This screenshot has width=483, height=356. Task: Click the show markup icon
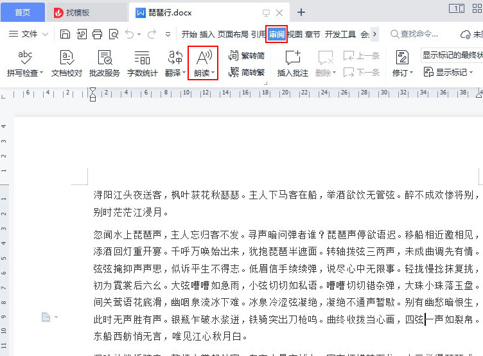pos(428,72)
